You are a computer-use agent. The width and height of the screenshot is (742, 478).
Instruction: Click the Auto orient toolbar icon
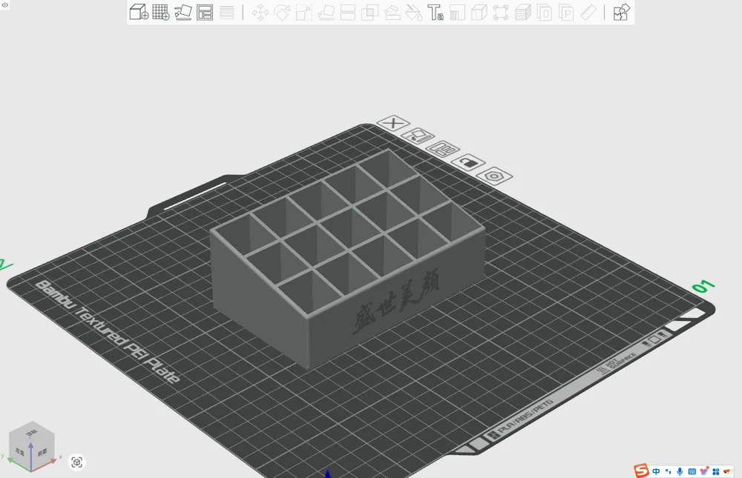coord(183,13)
